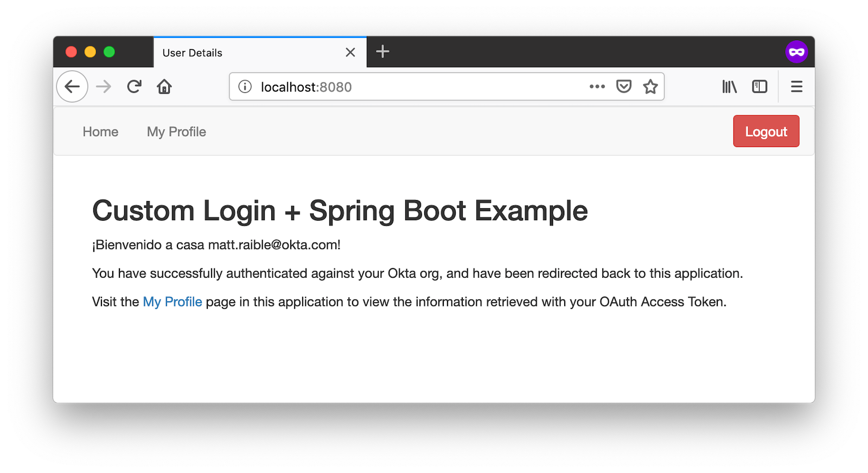Toggle the sidebar view
868x473 pixels.
pos(759,87)
